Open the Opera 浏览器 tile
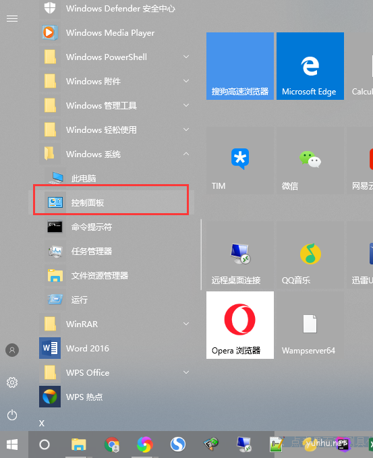Screen dimensions: 373x458 coord(240,325)
